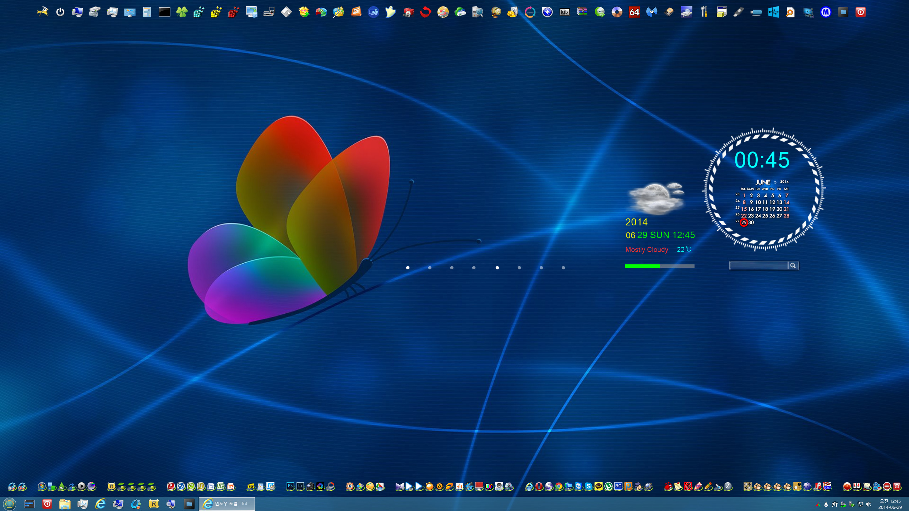
Task: Select the fifth page indicator dot
Action: pos(497,268)
